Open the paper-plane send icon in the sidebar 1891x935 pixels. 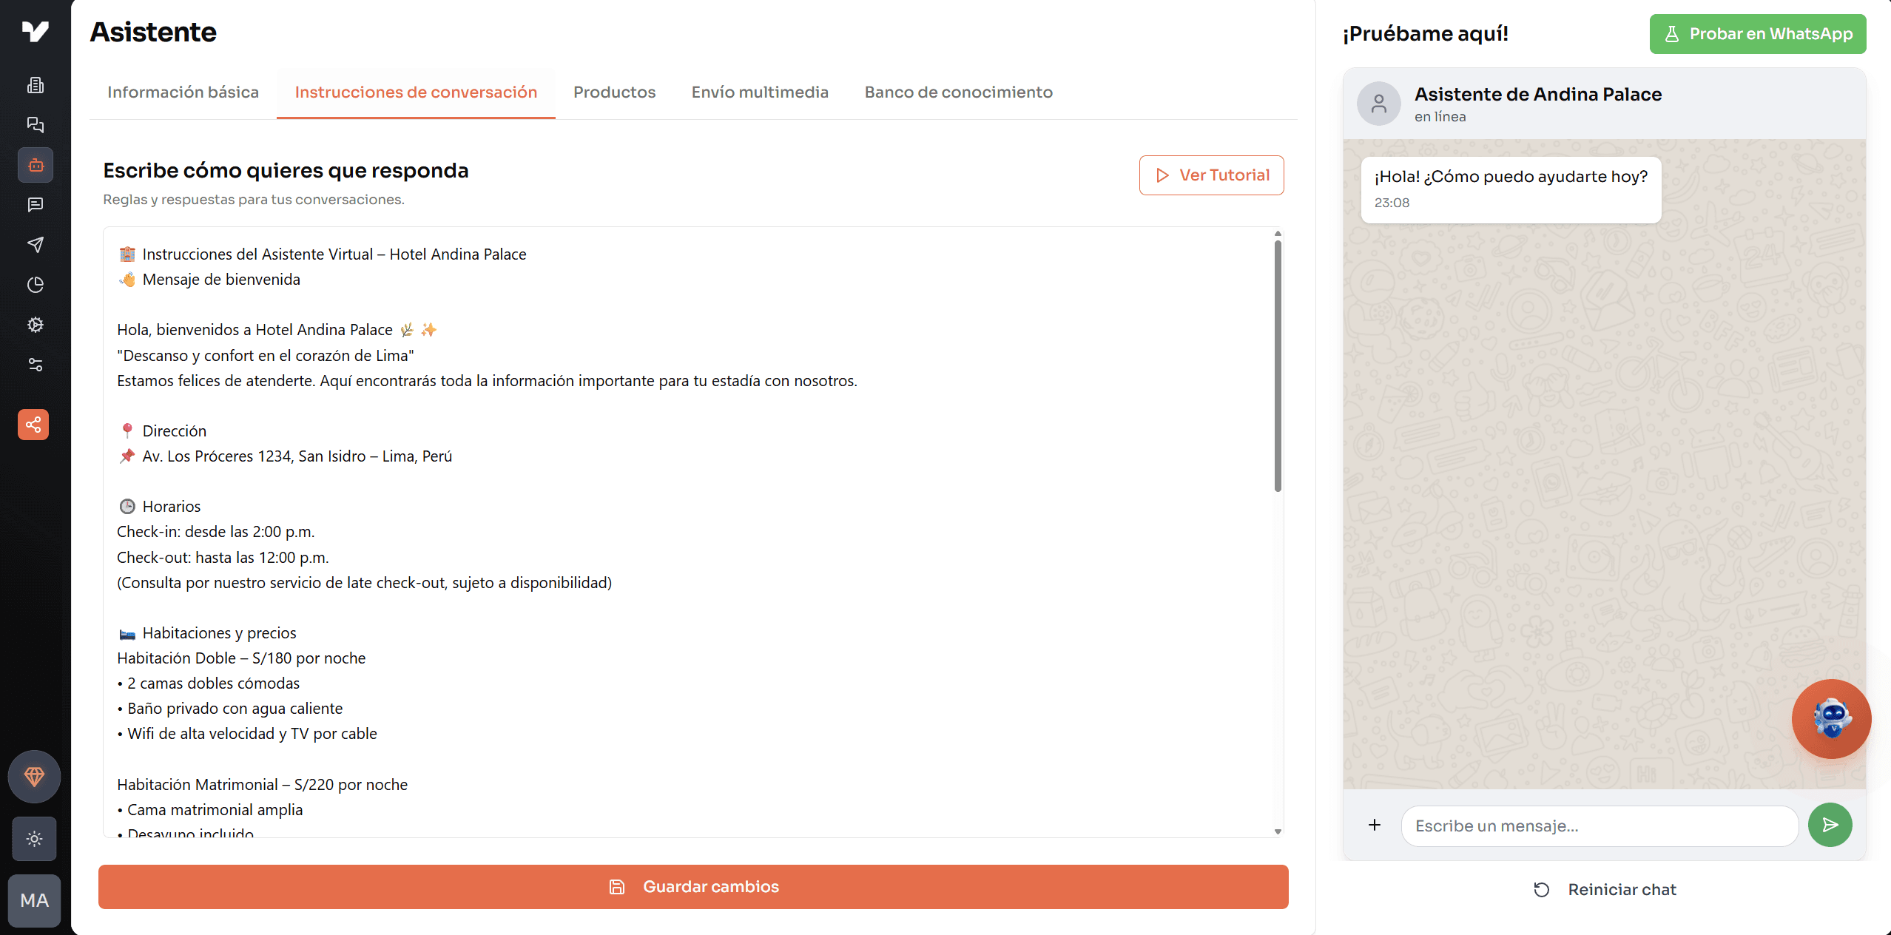(35, 245)
